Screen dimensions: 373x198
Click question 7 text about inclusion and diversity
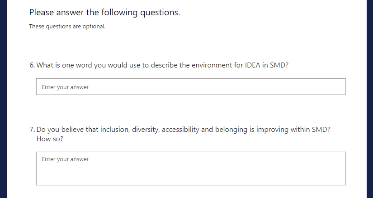point(183,130)
